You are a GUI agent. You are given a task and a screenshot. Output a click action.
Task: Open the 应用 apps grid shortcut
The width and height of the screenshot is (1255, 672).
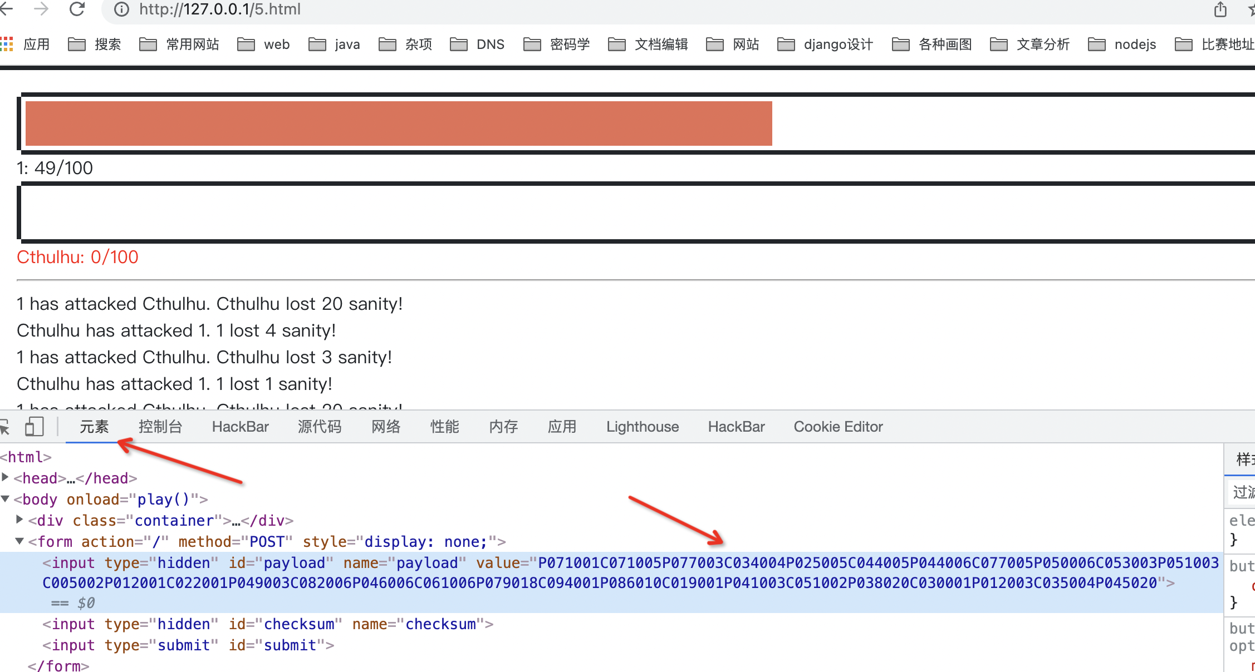tap(25, 44)
